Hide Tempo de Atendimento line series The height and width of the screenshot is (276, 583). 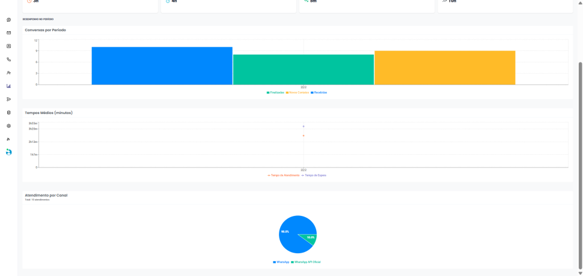click(284, 175)
